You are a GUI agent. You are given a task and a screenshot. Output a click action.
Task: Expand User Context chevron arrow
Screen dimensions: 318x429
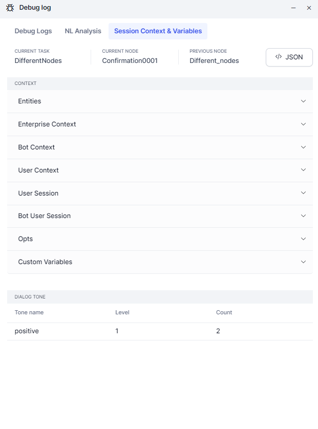click(x=304, y=170)
